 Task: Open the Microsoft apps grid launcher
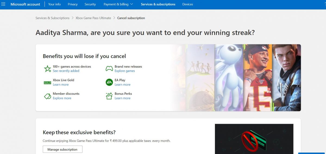[3, 4]
